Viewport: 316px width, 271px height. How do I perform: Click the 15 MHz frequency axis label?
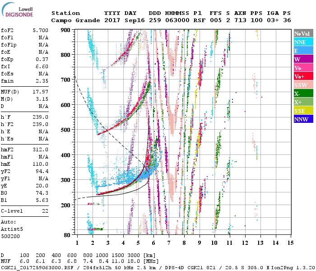point(290,243)
